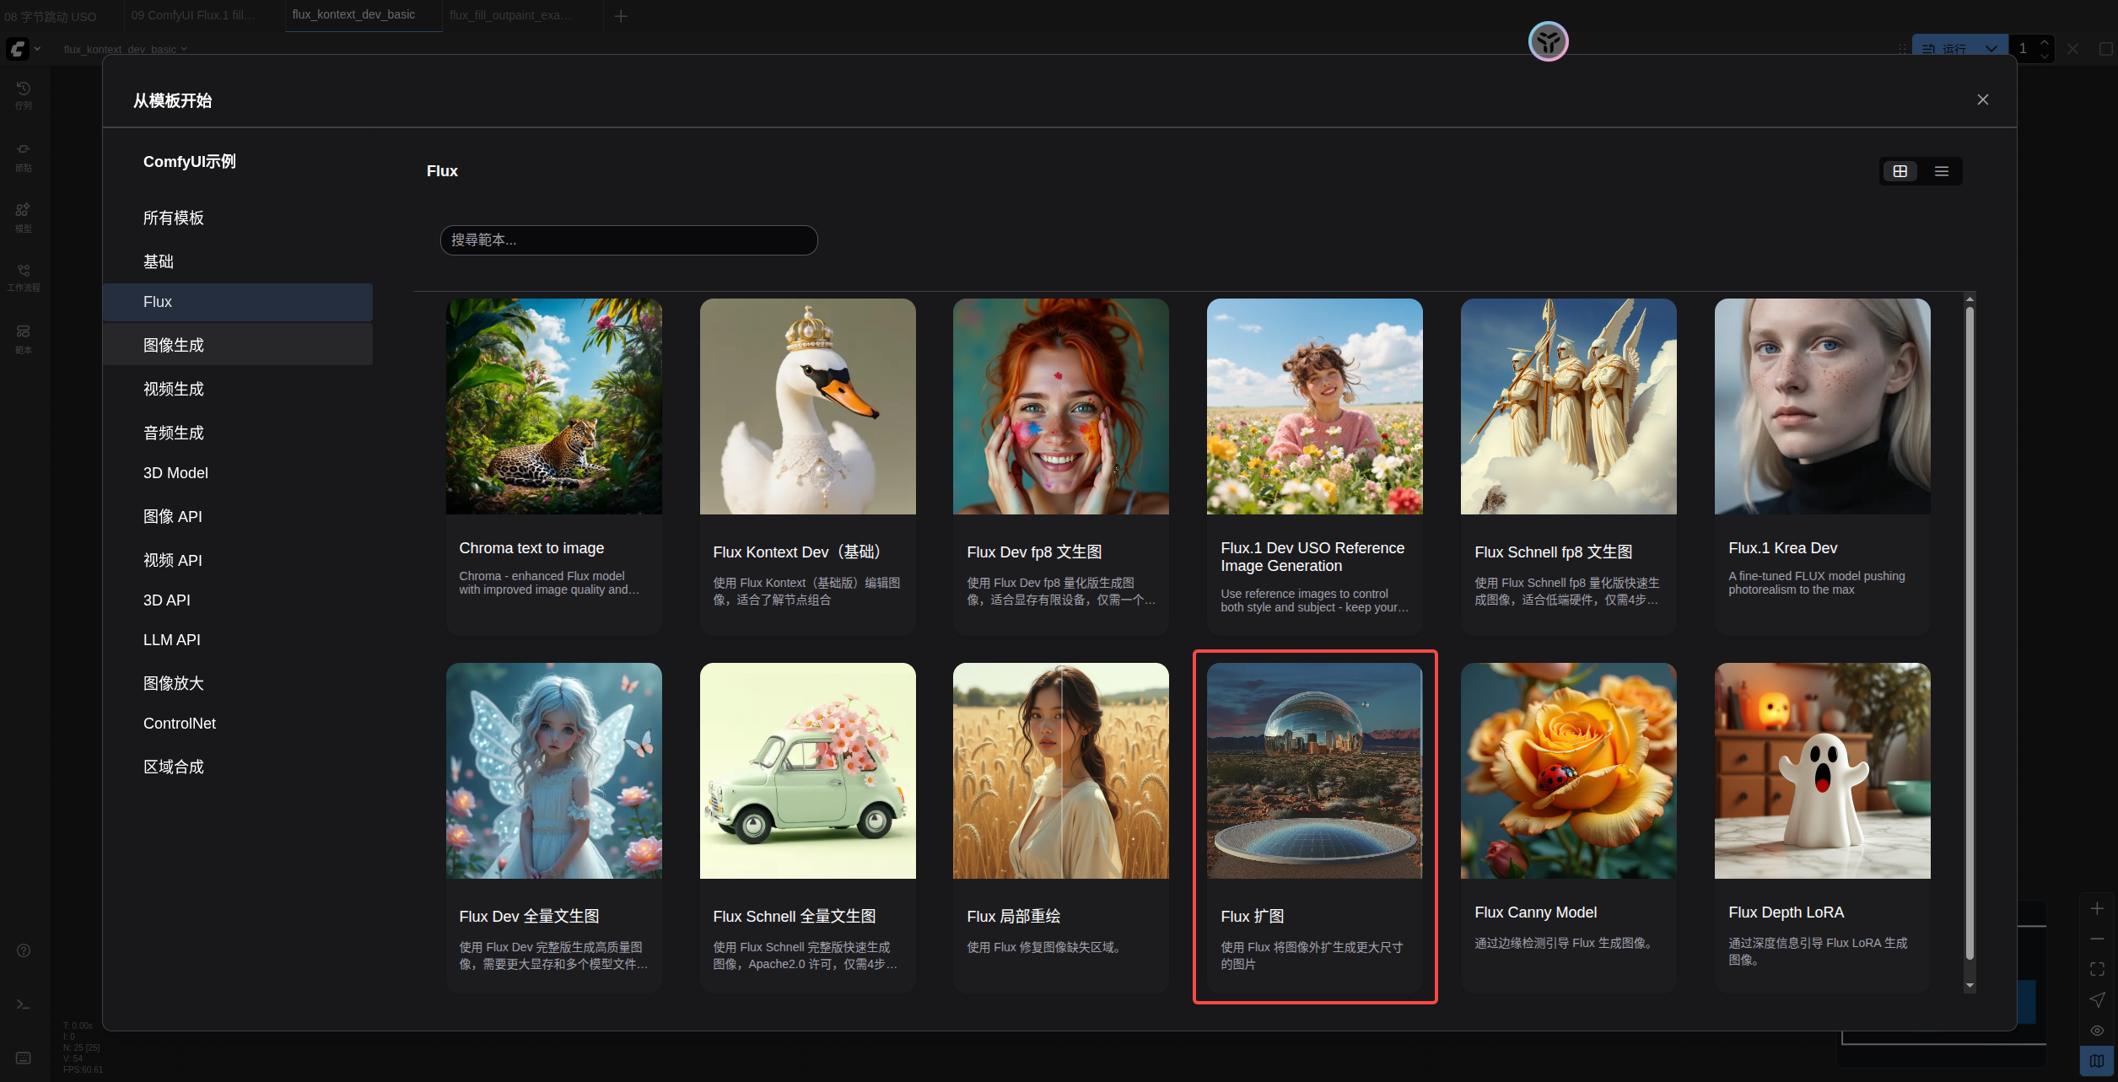Toggle the minimap icon

2097,1061
